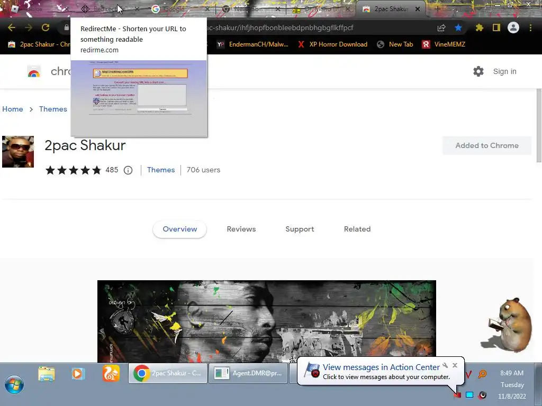Open View messages in Action Center
542x406 pixels.
[x=381, y=367]
